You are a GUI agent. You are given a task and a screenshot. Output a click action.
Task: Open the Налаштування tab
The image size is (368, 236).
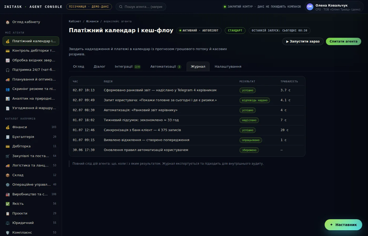(228, 67)
